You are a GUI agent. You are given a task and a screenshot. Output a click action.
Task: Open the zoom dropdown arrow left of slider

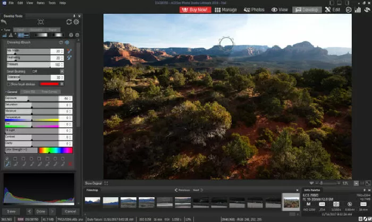pos(311,183)
